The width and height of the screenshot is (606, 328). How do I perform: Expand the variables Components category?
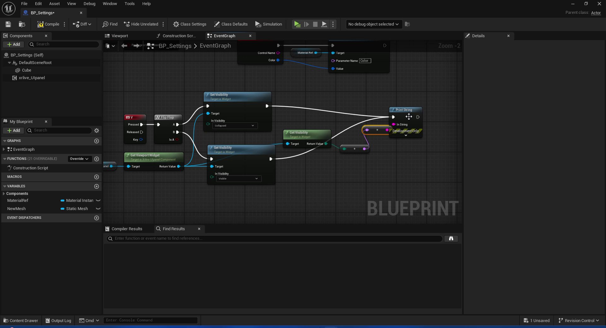coord(4,194)
